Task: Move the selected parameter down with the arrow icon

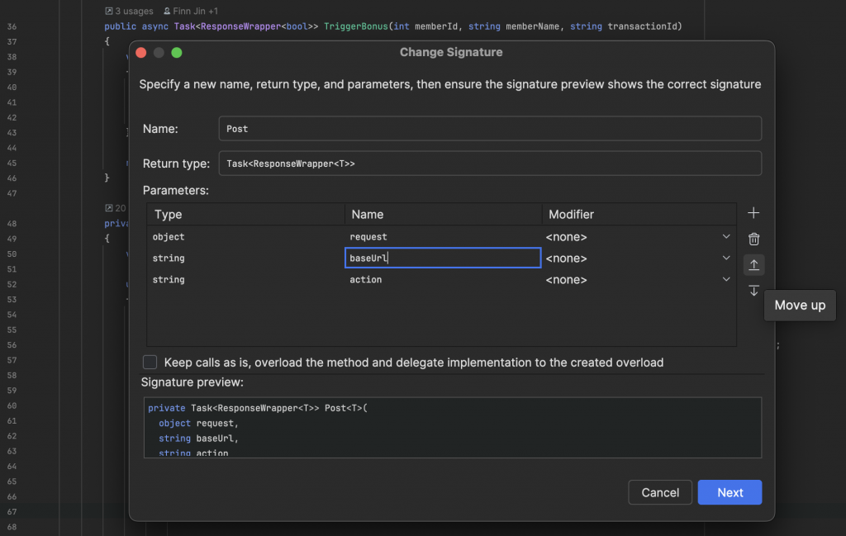Action: click(x=753, y=291)
